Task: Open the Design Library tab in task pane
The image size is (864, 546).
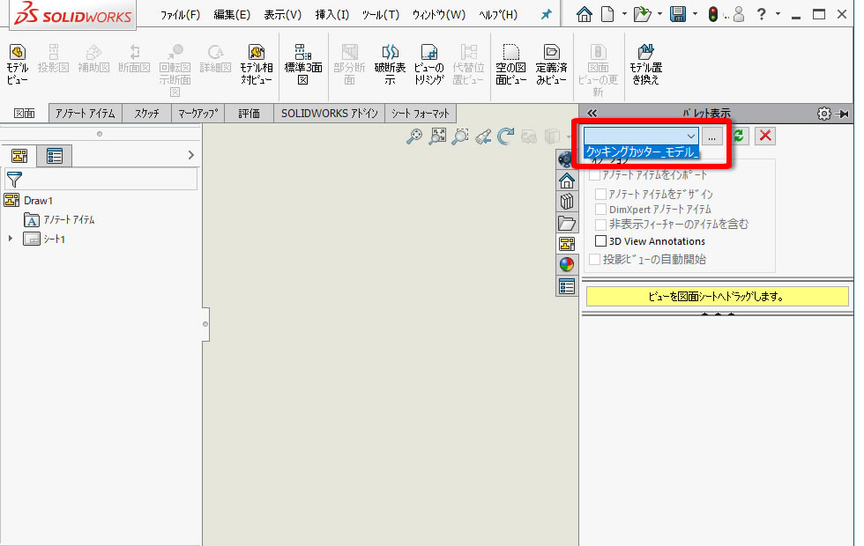Action: pyautogui.click(x=566, y=202)
